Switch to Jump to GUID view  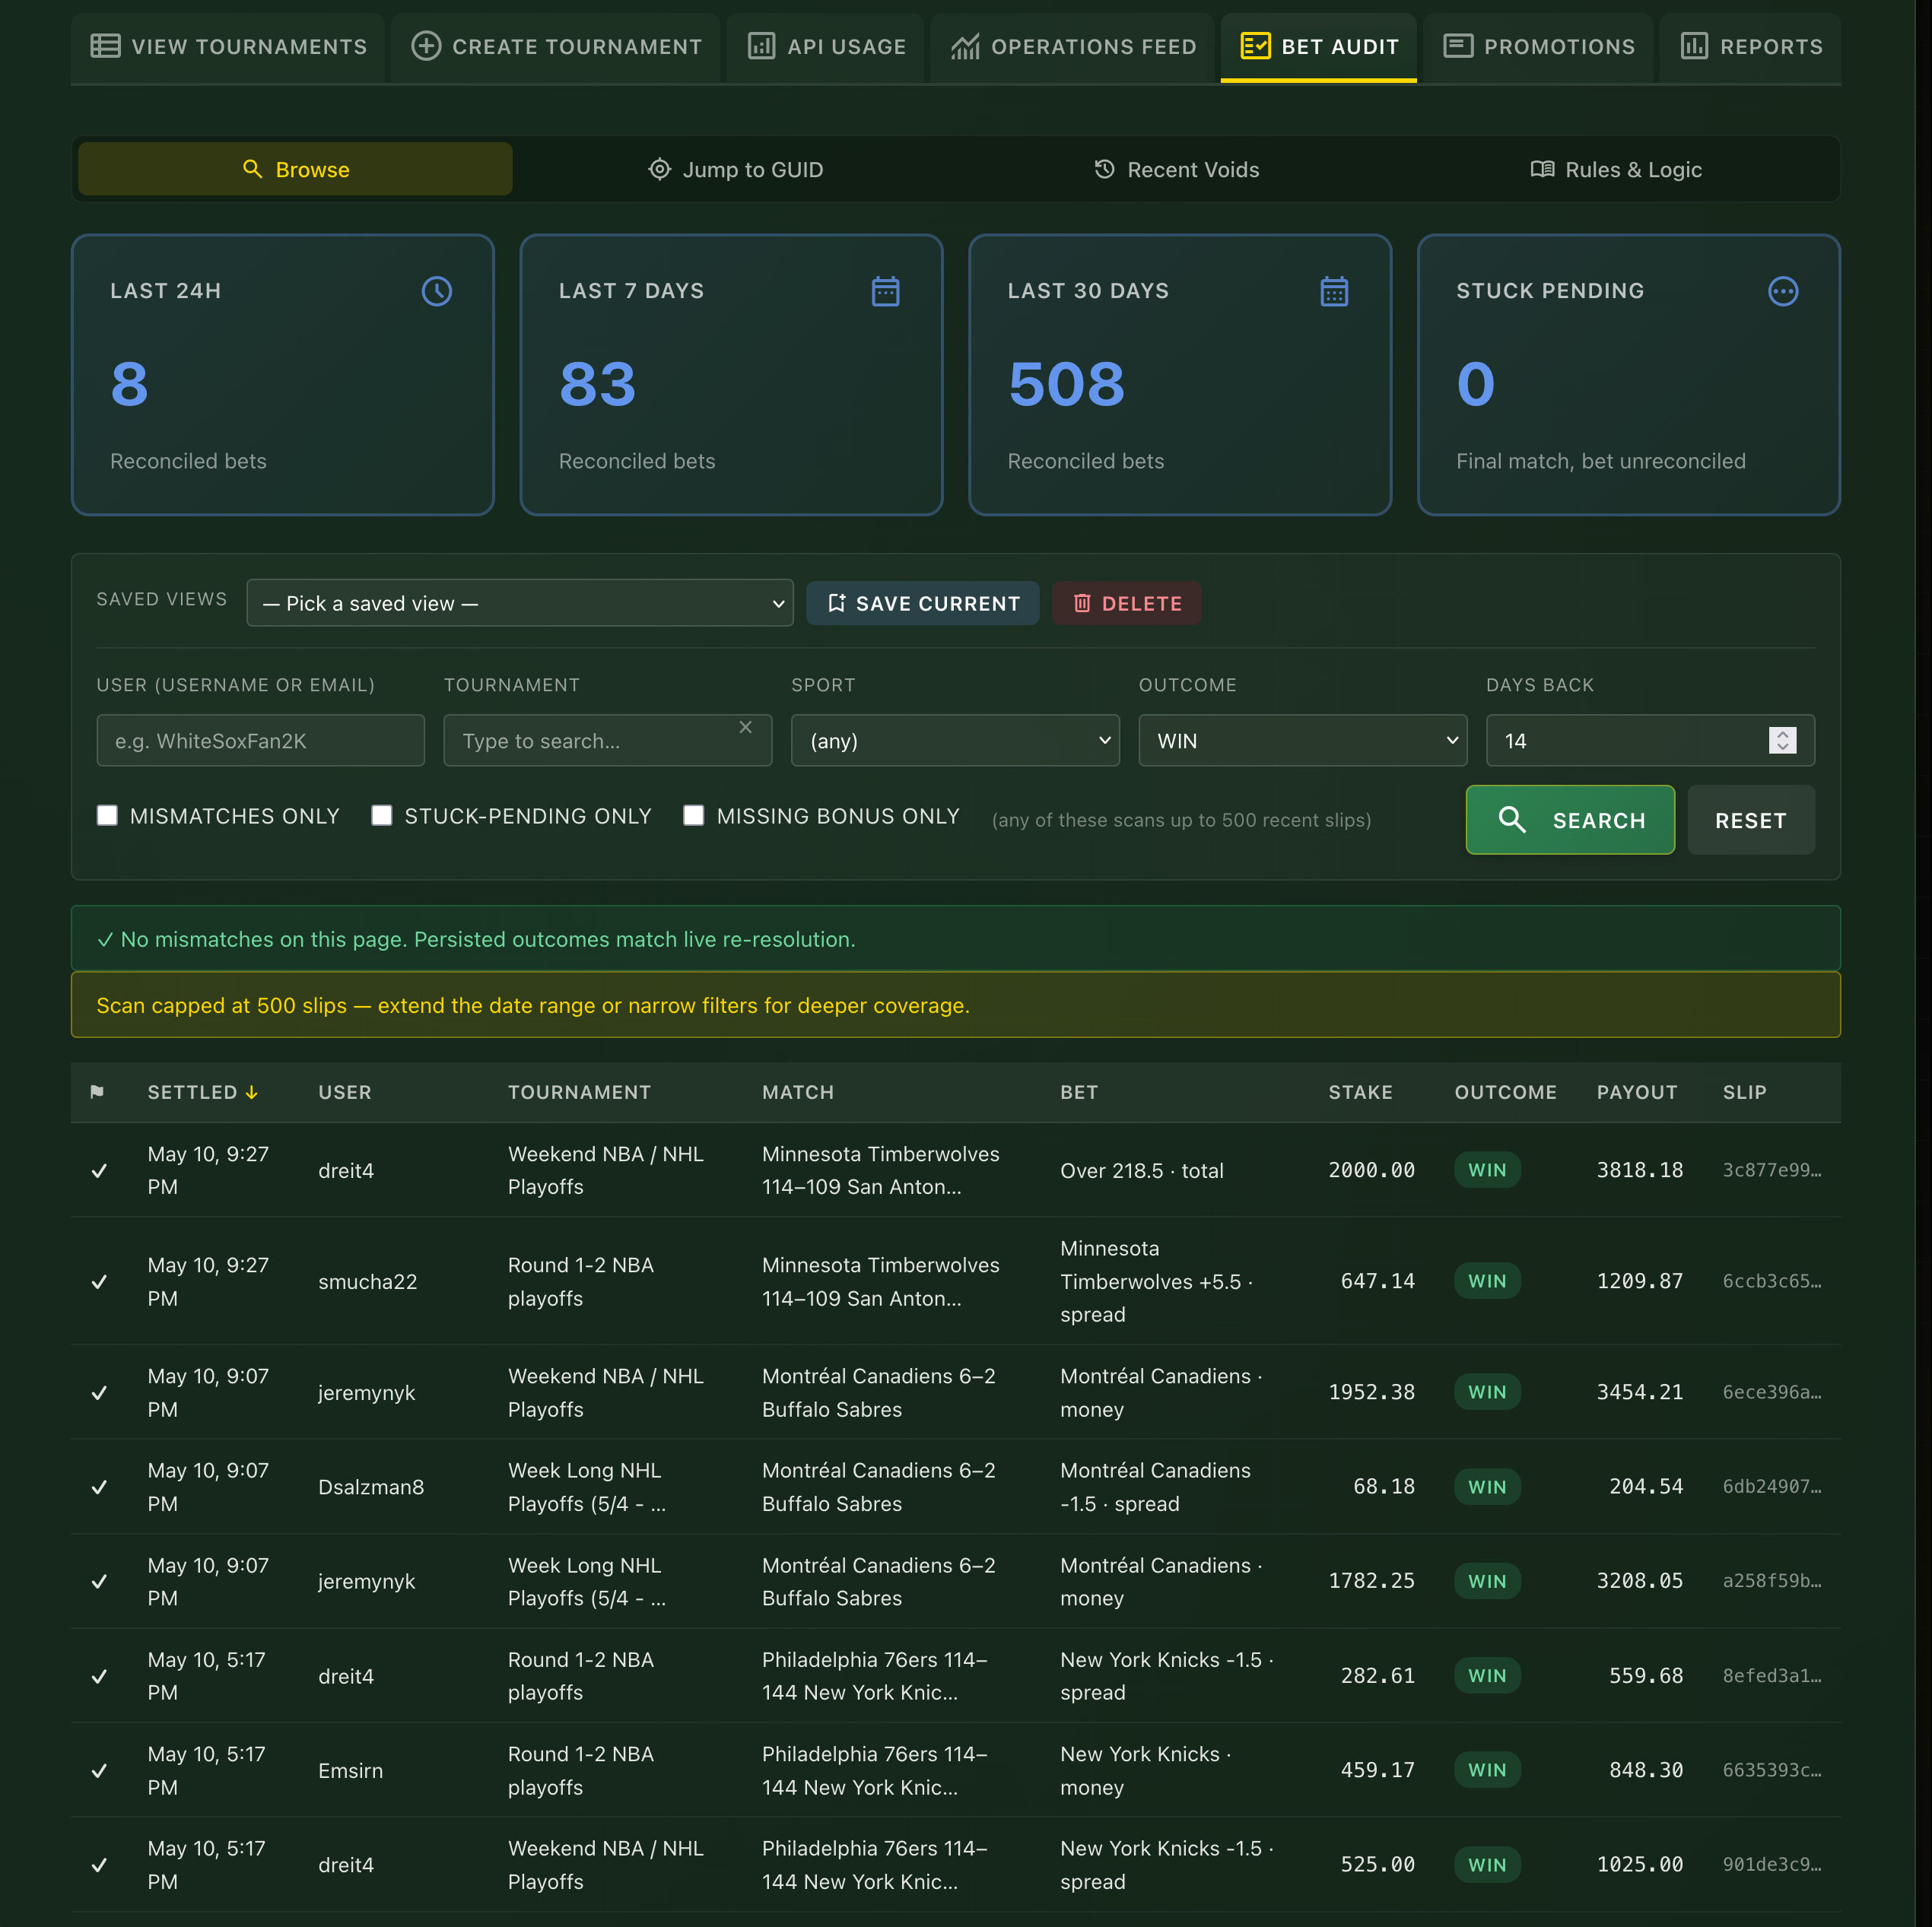coord(736,169)
